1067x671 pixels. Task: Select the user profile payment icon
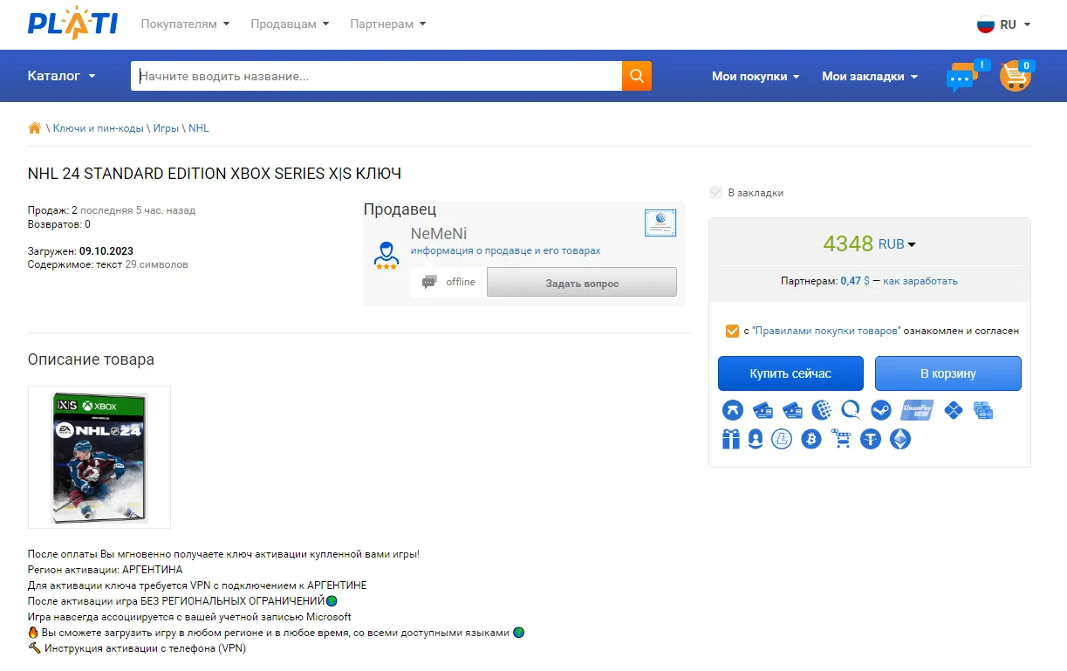pos(756,439)
